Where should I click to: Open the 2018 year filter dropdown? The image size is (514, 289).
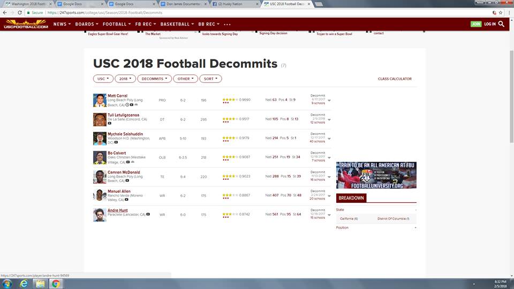125,79
